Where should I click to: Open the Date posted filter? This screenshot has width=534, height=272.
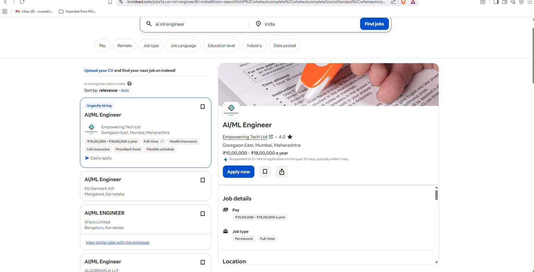pos(284,46)
